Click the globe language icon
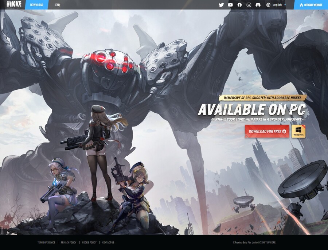 coord(269,5)
